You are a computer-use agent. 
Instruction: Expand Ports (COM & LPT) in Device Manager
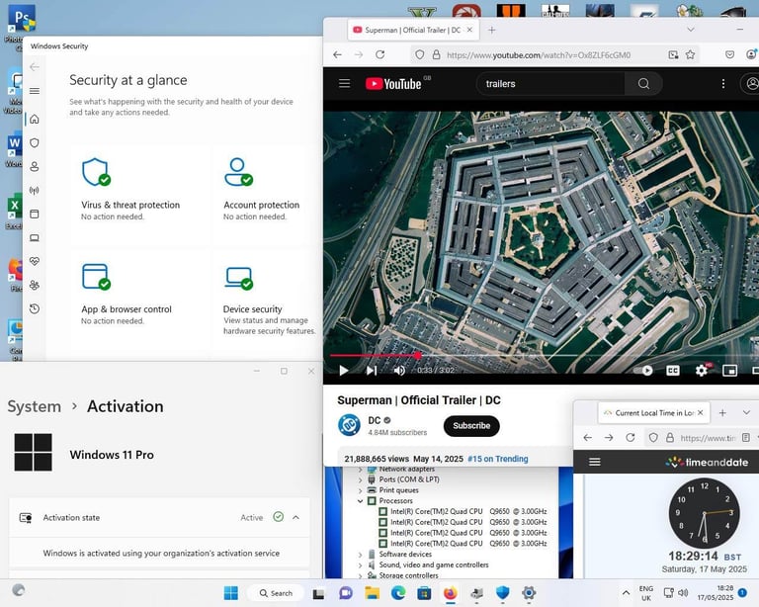(360, 479)
